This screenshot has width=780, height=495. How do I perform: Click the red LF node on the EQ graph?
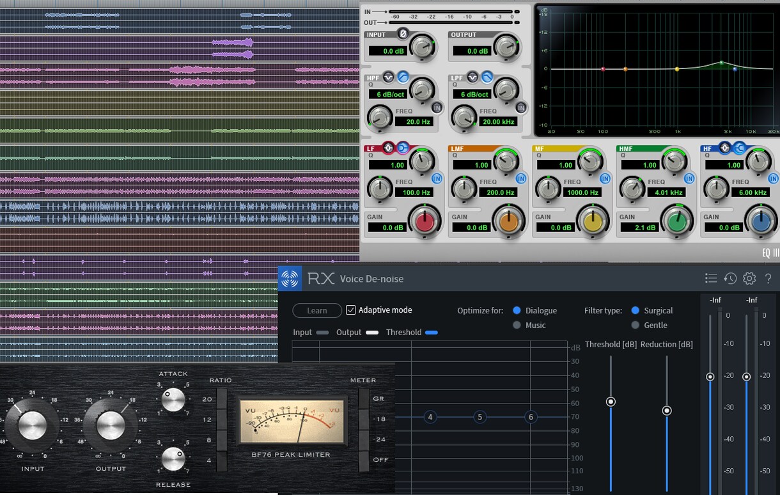[x=603, y=68]
